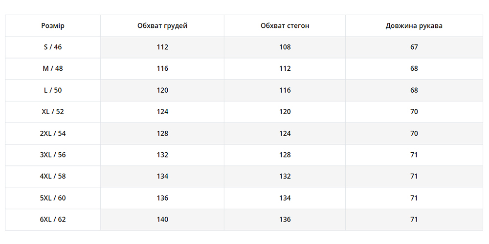Select the "2XL / 54" size cell
Viewport: 489px width, 244px height.
[53, 133]
